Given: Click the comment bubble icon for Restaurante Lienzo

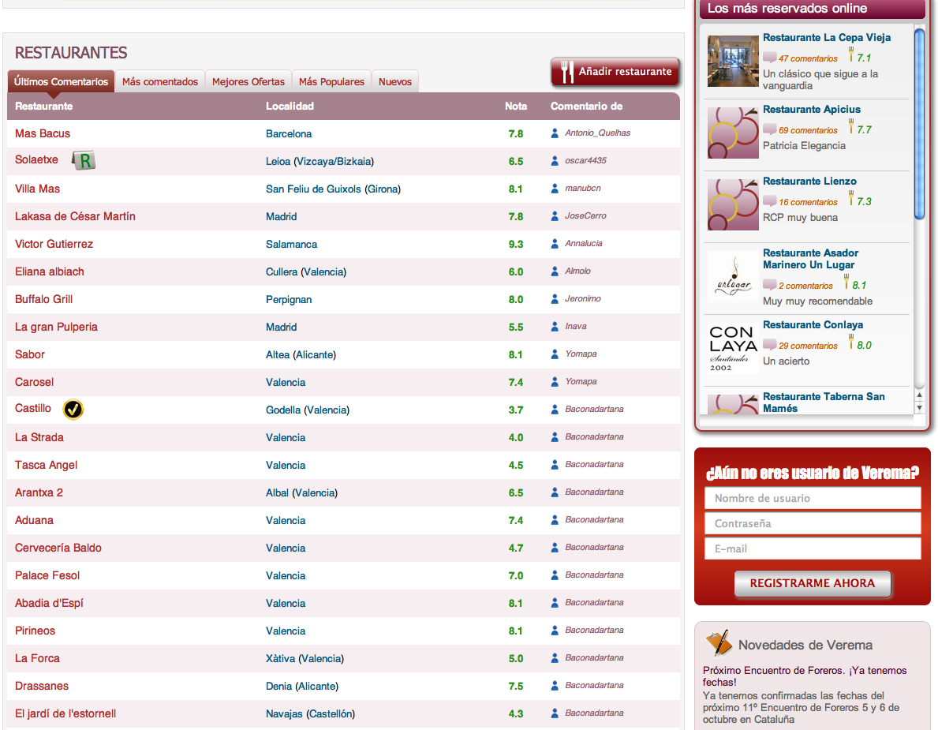Looking at the screenshot, I should [x=769, y=202].
